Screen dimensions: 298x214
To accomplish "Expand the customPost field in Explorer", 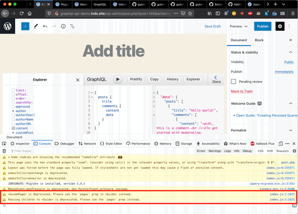I will 13,132.
